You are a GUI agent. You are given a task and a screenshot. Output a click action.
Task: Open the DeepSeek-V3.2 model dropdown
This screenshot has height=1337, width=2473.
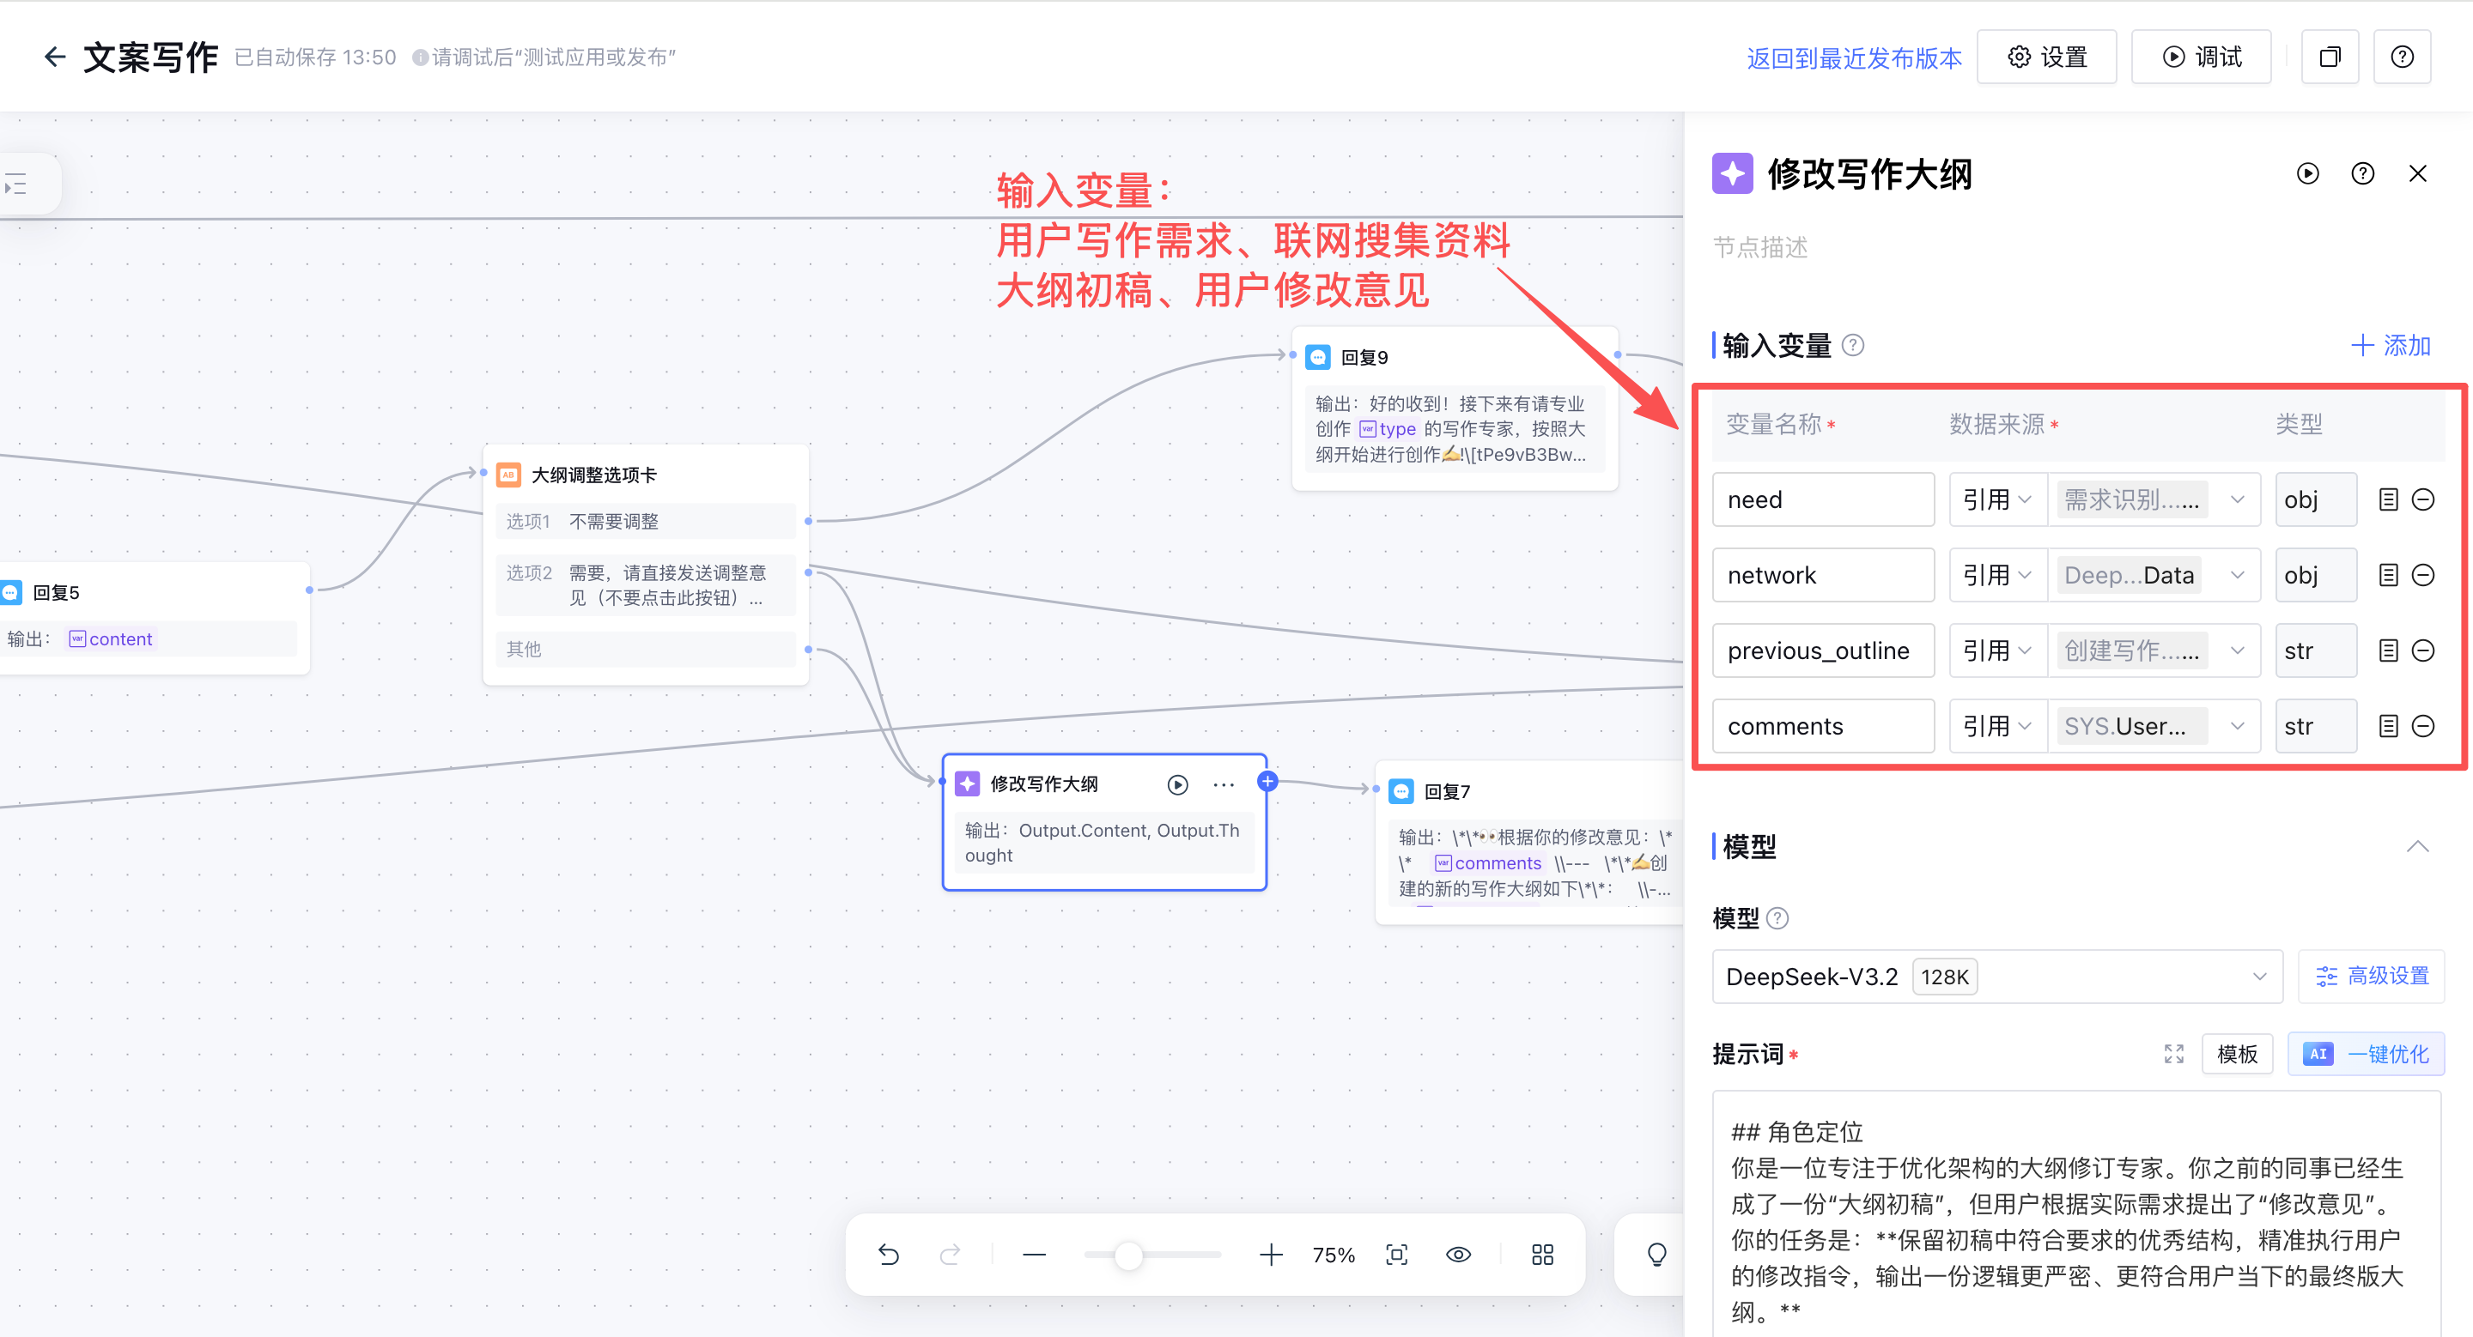1996,977
